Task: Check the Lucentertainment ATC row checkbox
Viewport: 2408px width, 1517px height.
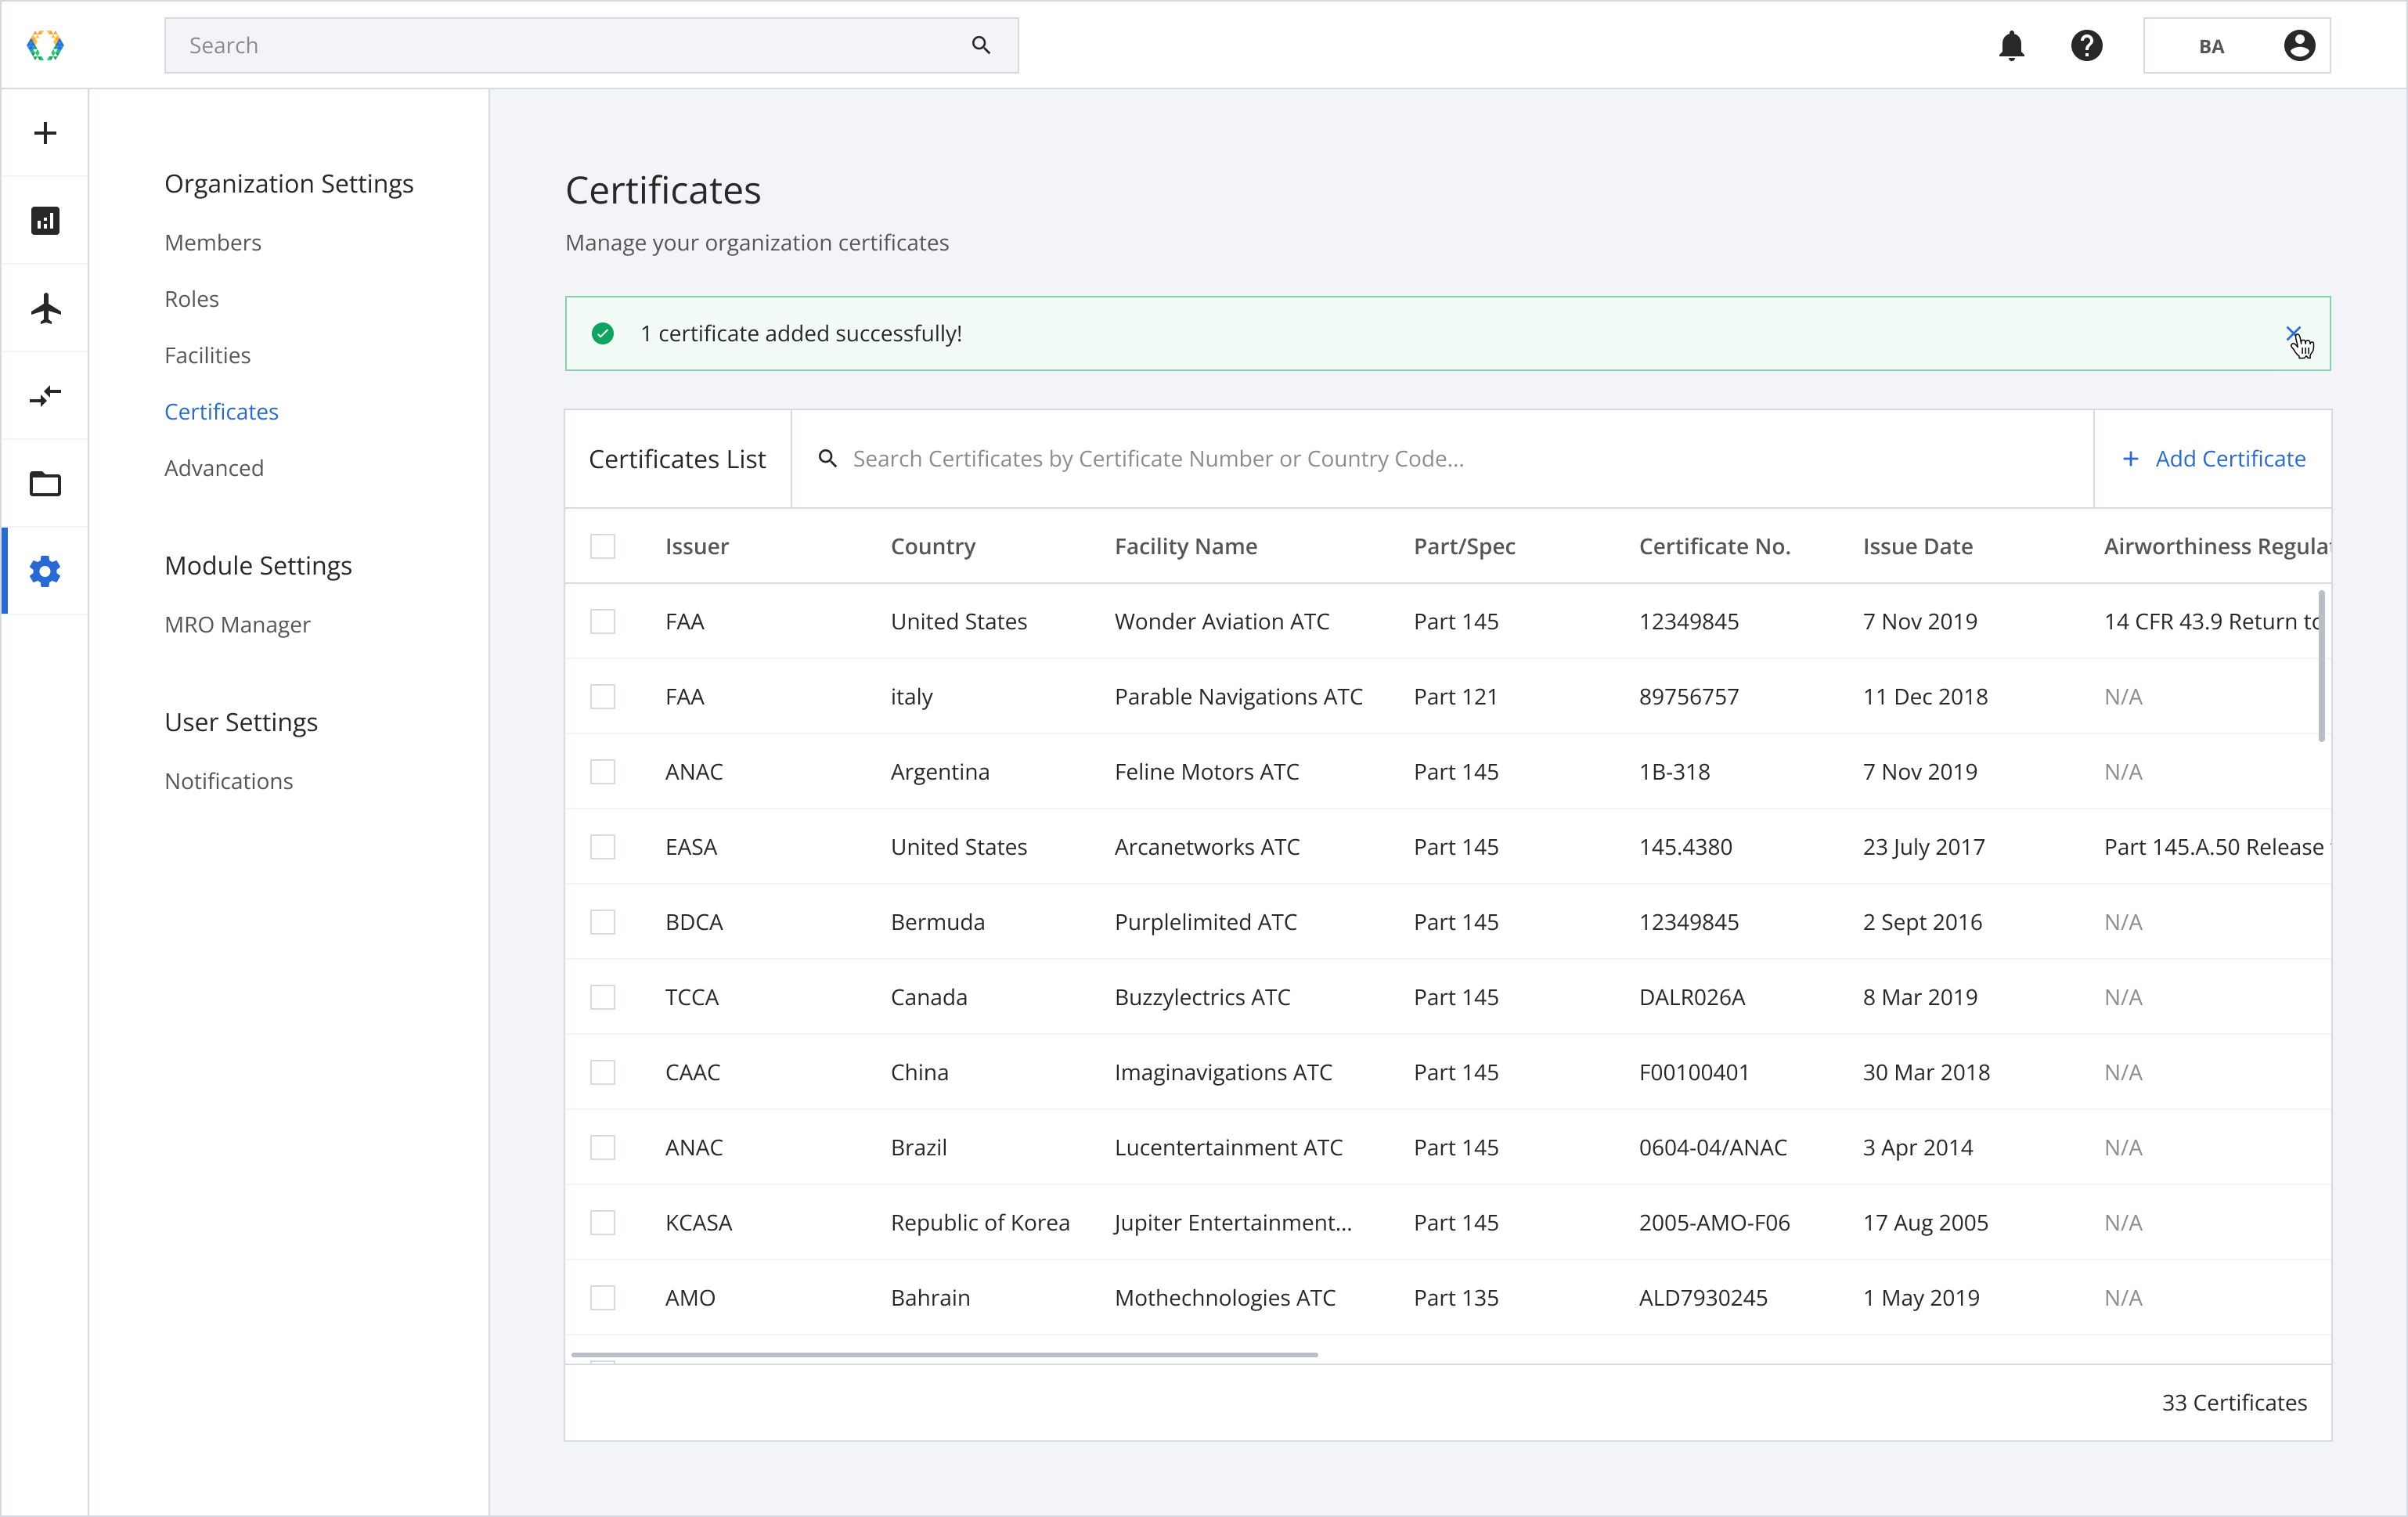Action: point(602,1147)
